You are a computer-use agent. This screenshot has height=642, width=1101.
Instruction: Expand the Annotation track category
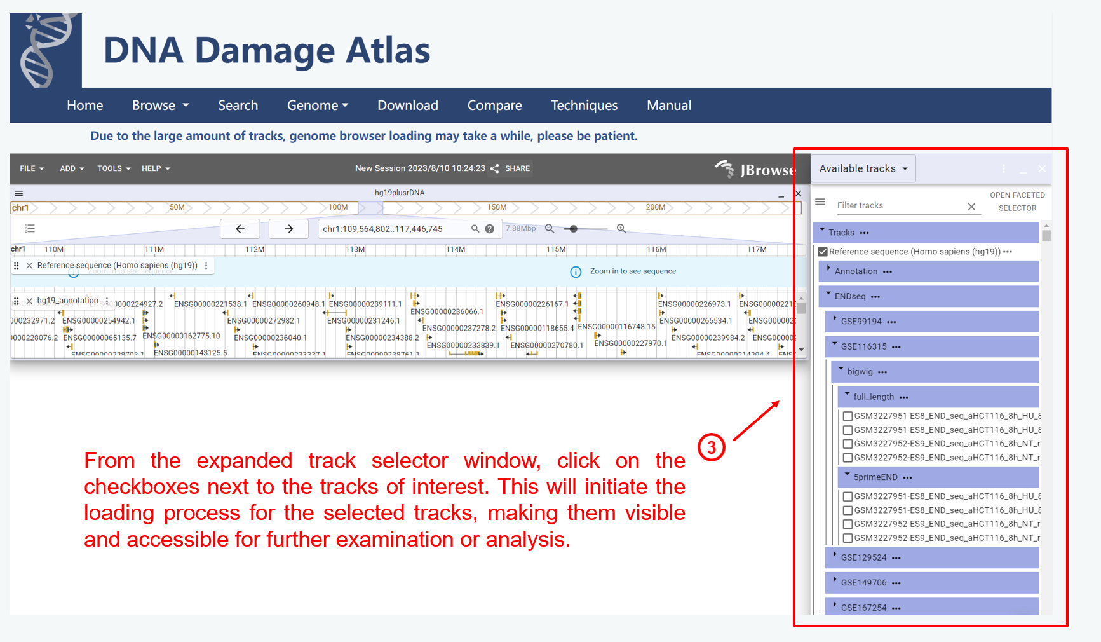tap(828, 270)
